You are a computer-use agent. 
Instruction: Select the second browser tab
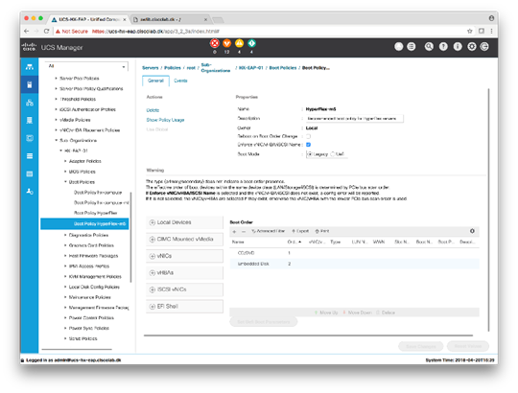click(171, 19)
